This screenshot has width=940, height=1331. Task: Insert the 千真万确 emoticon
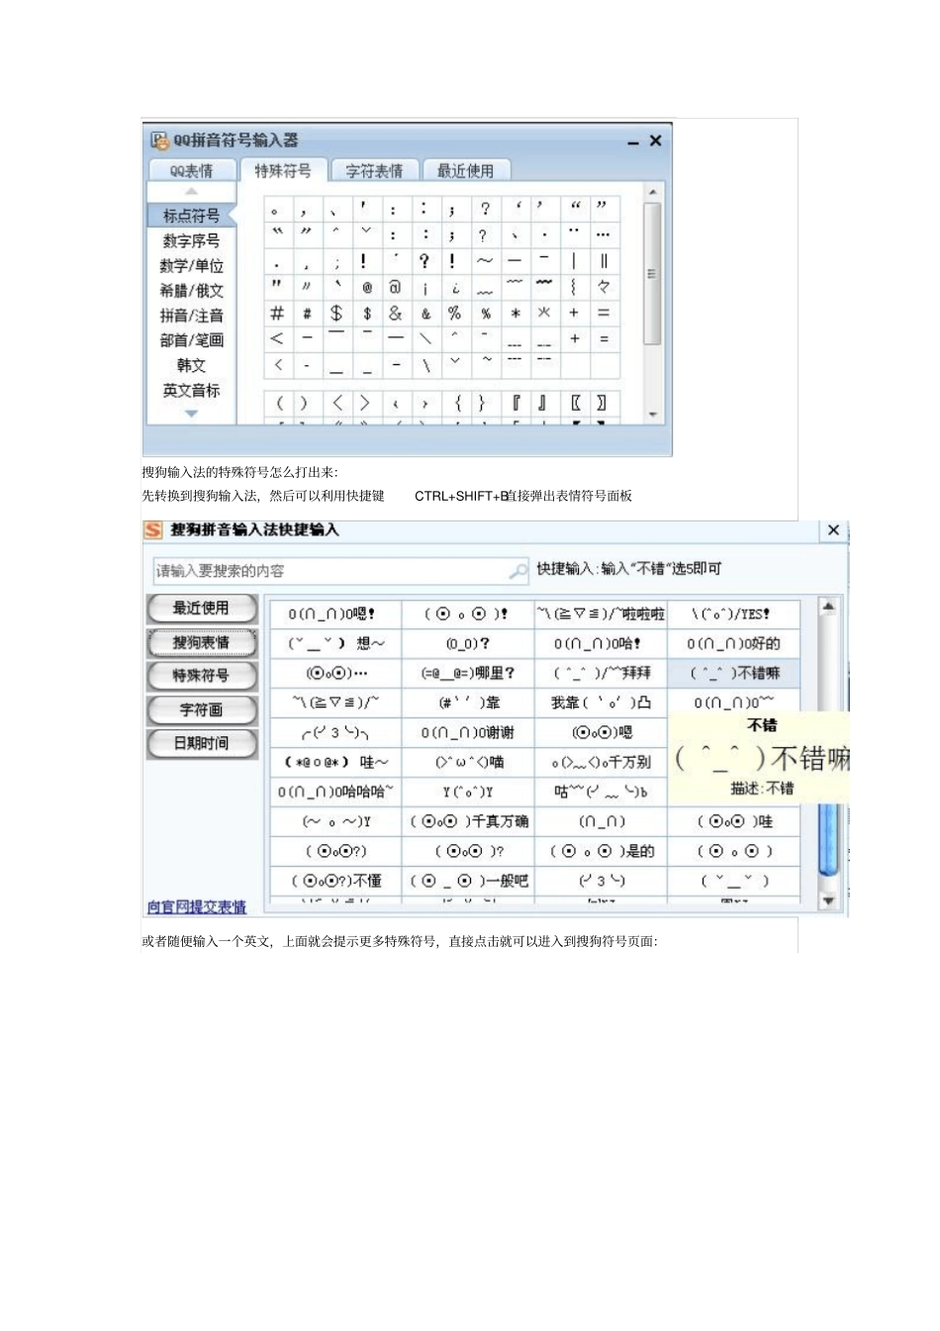(x=468, y=821)
